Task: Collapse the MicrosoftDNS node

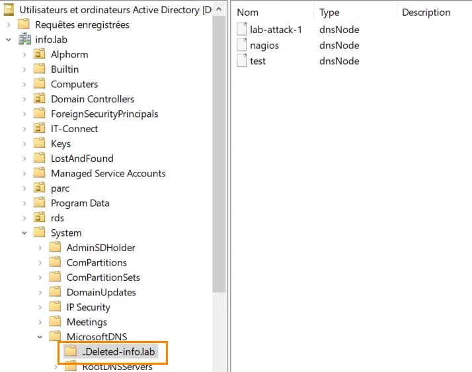Action: 40,337
